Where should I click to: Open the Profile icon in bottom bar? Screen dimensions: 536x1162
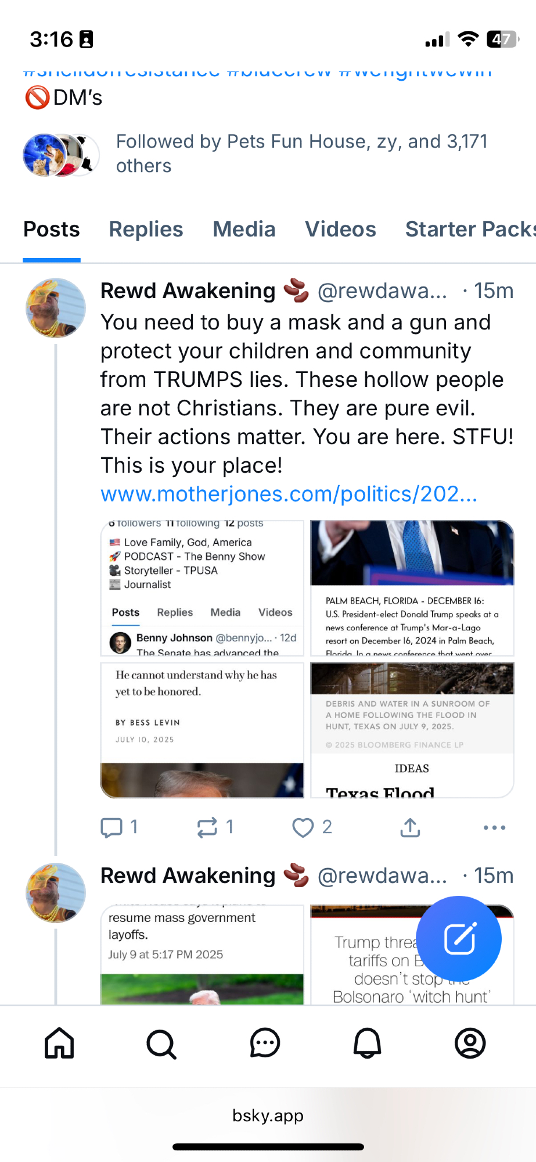(470, 1043)
